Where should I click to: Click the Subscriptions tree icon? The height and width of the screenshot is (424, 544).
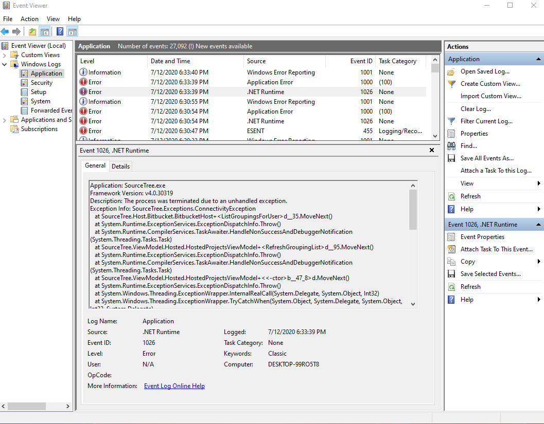coord(14,129)
